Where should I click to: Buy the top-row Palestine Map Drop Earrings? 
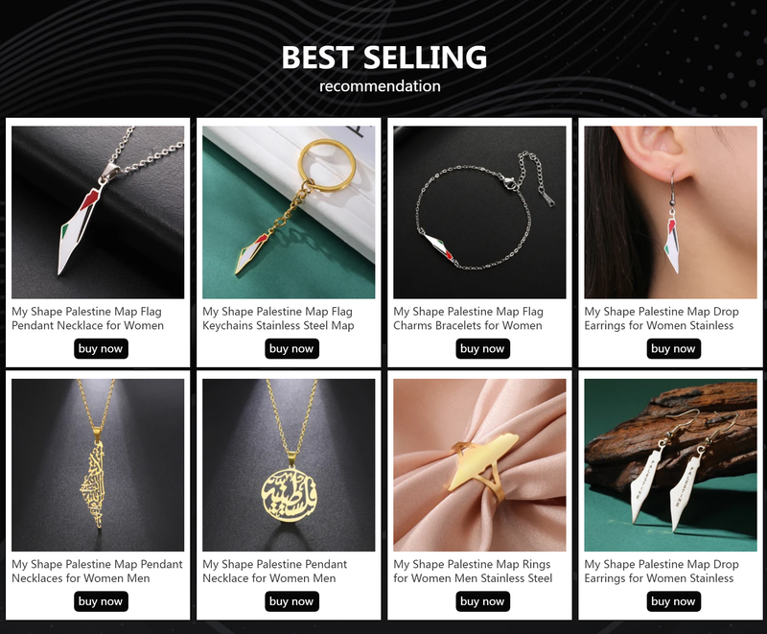click(x=674, y=349)
